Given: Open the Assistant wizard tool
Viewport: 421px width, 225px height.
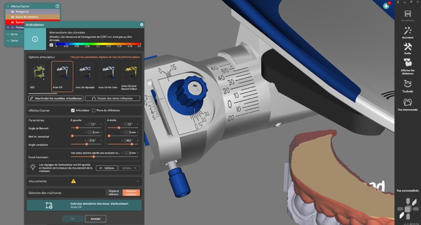Looking at the screenshot, I should click(x=408, y=31).
